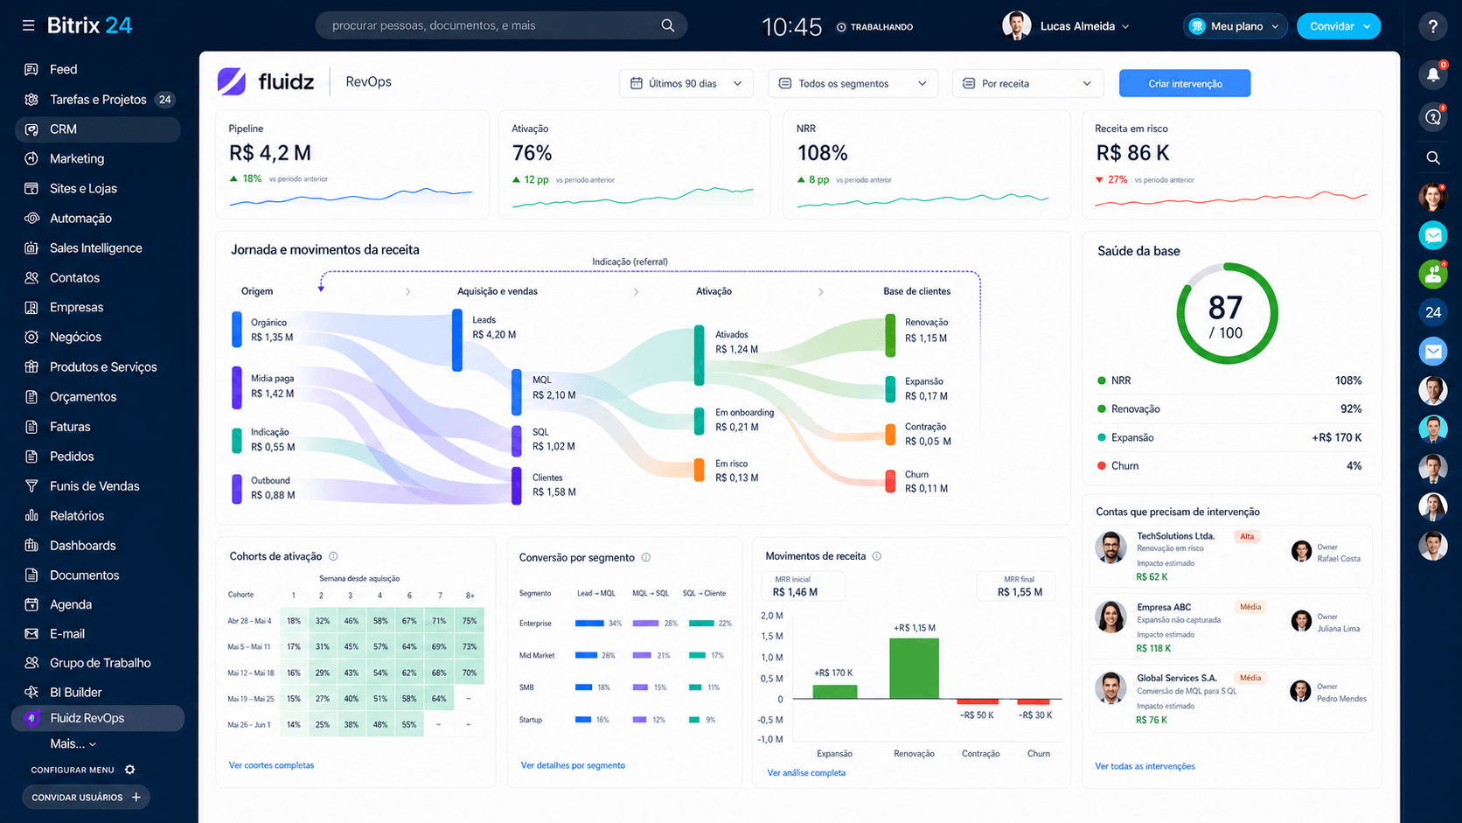Go to Dashboards in sidebar
Image resolution: width=1462 pixels, height=823 pixels.
point(82,545)
